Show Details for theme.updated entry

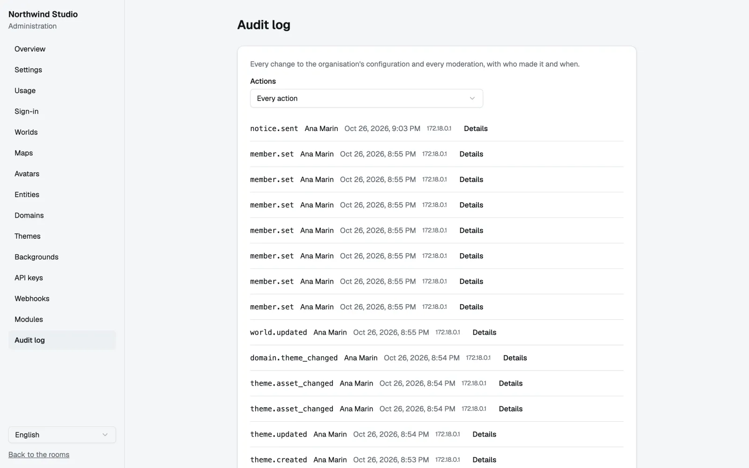[485, 435]
